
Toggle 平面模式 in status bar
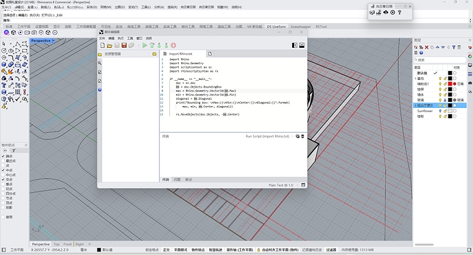pyautogui.click(x=181, y=250)
